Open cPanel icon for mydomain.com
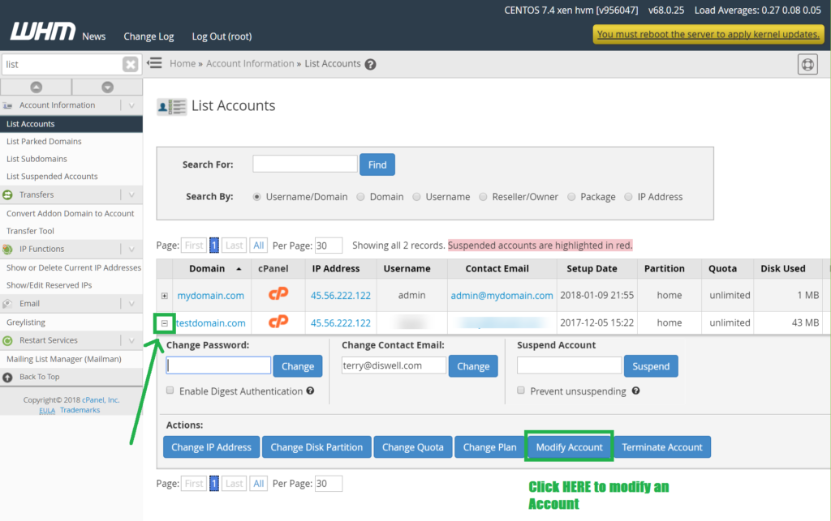 pyautogui.click(x=278, y=295)
